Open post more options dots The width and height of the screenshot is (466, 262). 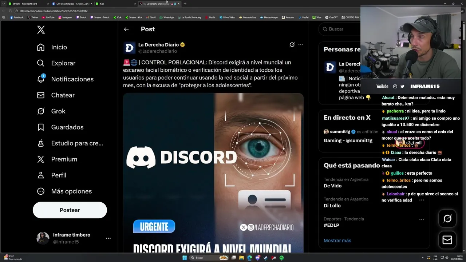[300, 45]
